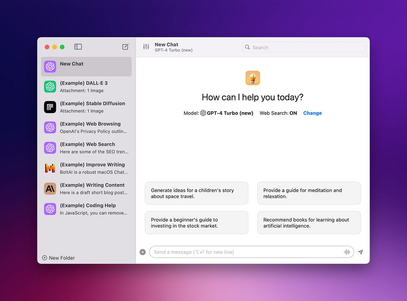Screen dimensions: 407x301
Task: Click the OpenAI logo next to model name
Action: pos(203,113)
